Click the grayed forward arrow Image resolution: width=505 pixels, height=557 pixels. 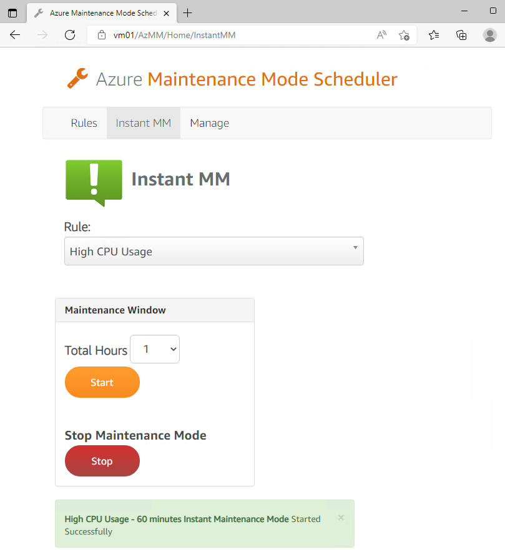[x=42, y=35]
